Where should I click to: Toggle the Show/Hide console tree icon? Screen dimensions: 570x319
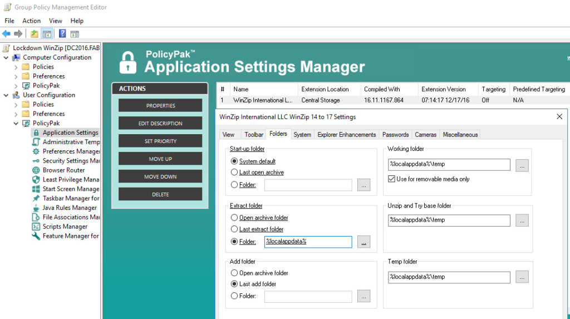[x=47, y=34]
